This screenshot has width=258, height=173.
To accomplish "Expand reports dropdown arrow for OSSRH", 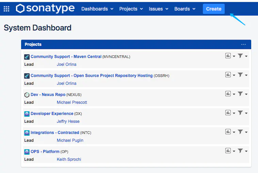I will tap(234, 75).
